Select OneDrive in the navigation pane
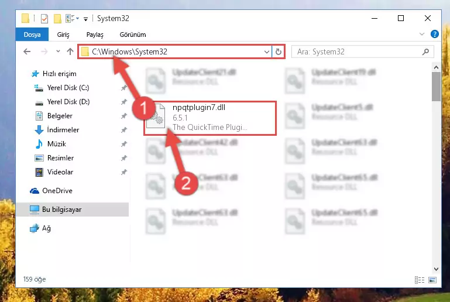This screenshot has height=302, width=450. tap(51, 191)
